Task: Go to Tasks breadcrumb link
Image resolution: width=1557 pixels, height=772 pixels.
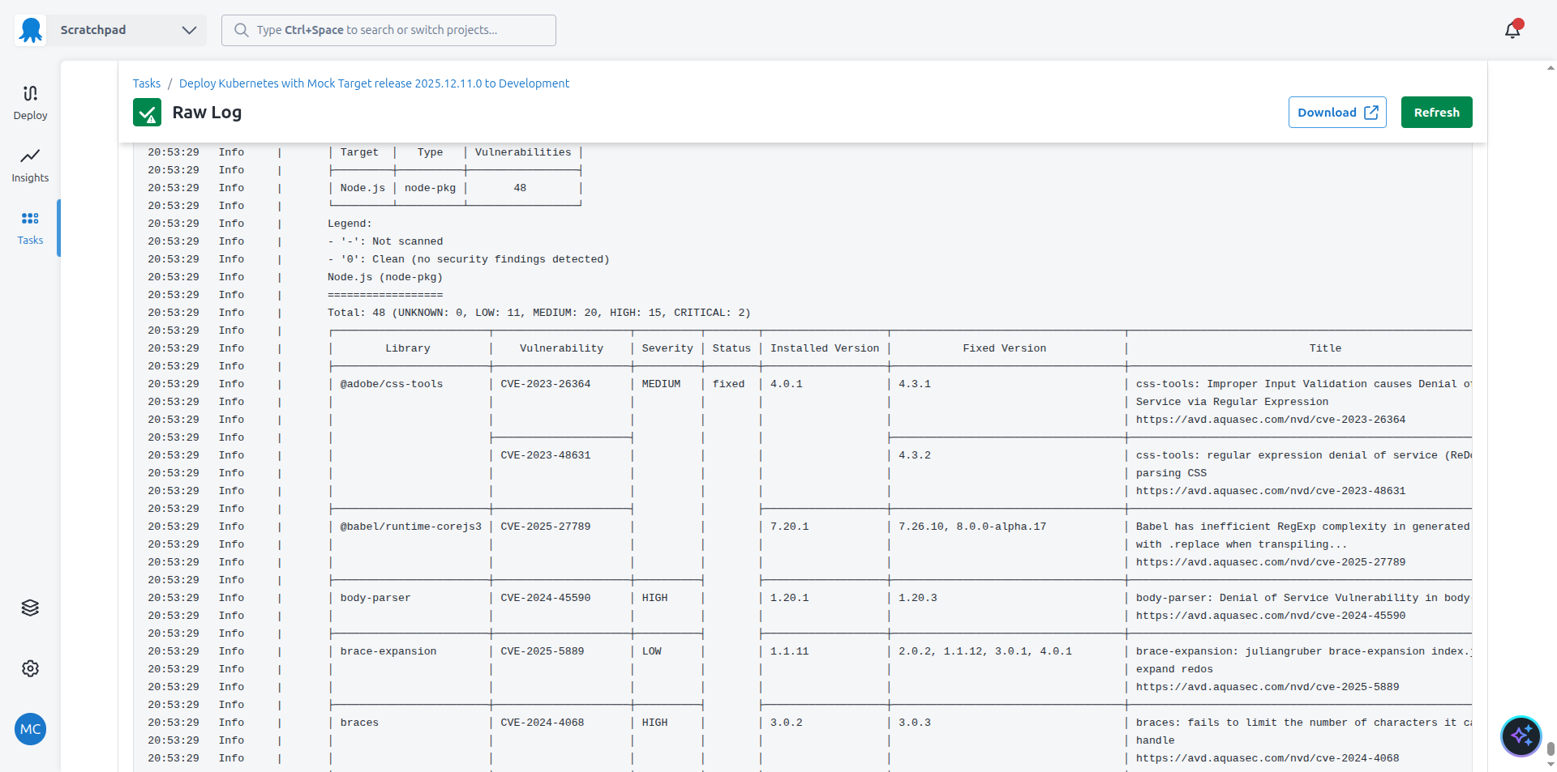Action: (x=147, y=83)
